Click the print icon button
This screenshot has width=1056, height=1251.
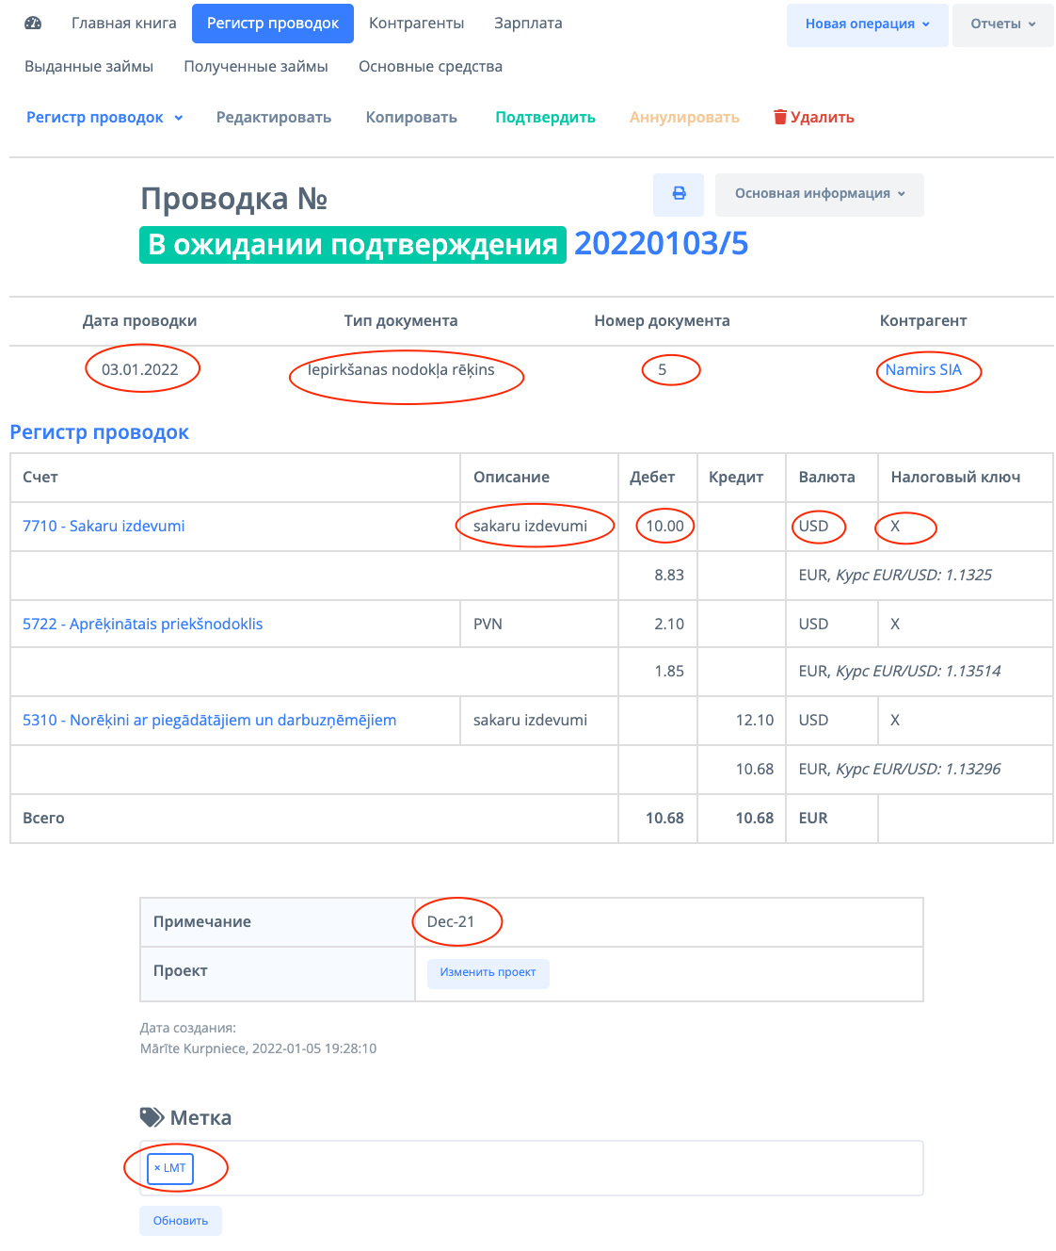pyautogui.click(x=679, y=193)
